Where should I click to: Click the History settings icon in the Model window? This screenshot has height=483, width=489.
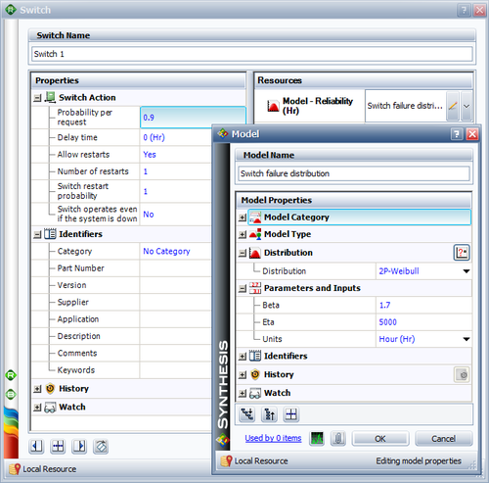pyautogui.click(x=462, y=374)
